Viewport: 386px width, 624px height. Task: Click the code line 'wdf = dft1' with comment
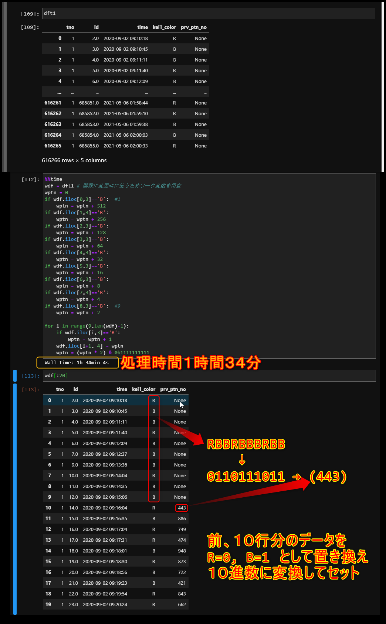tap(113, 186)
